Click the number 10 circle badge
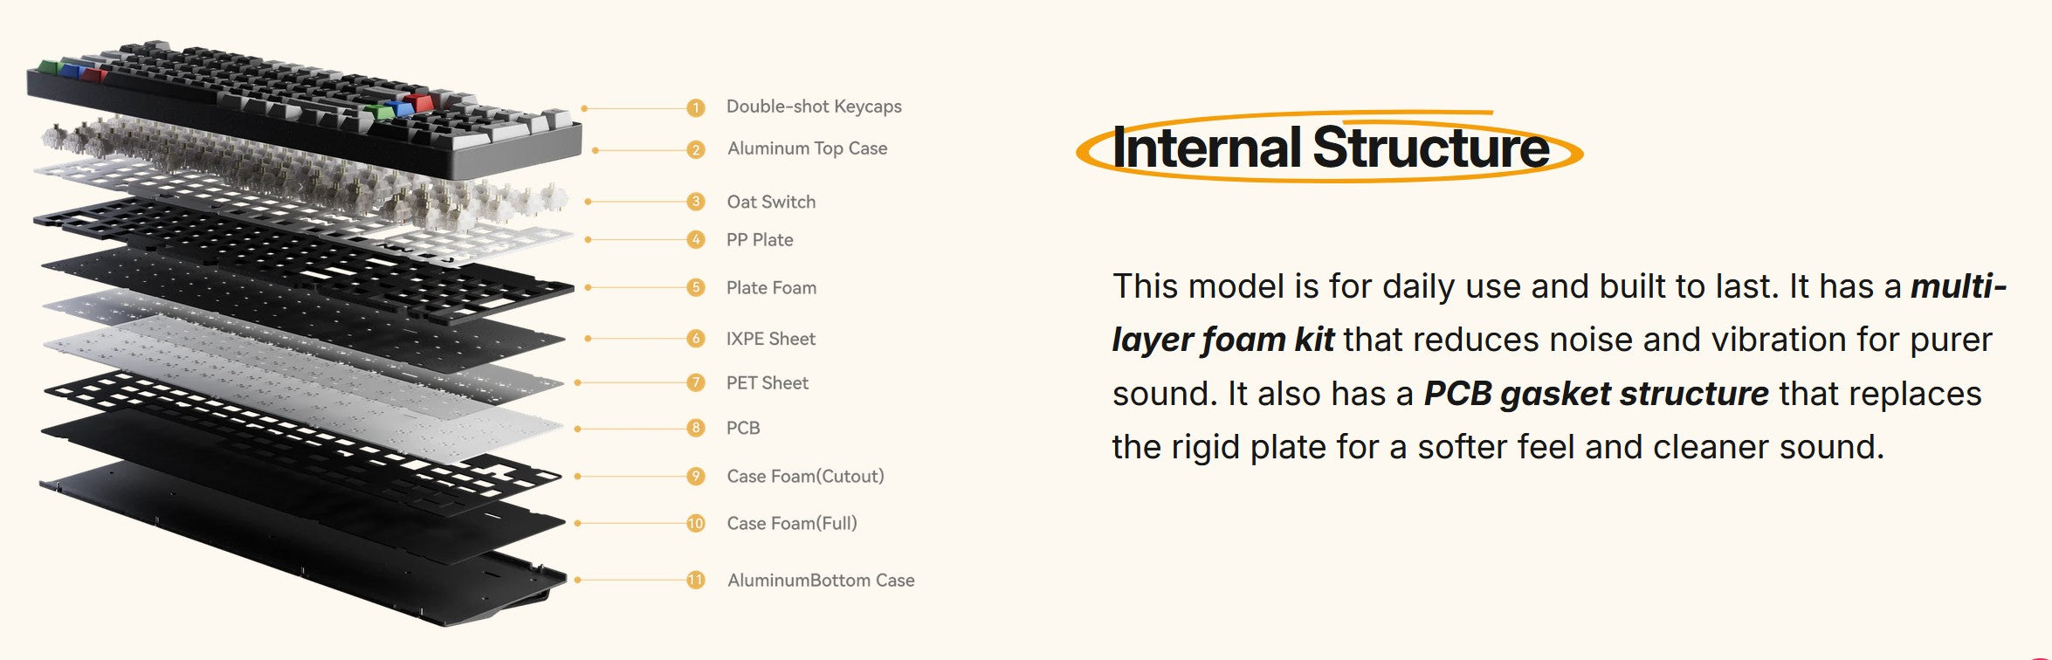The image size is (2052, 660). 695,523
